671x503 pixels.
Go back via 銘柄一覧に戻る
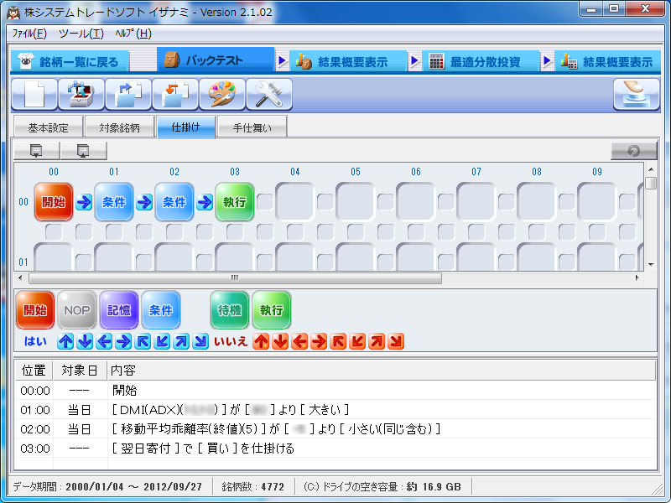click(70, 62)
